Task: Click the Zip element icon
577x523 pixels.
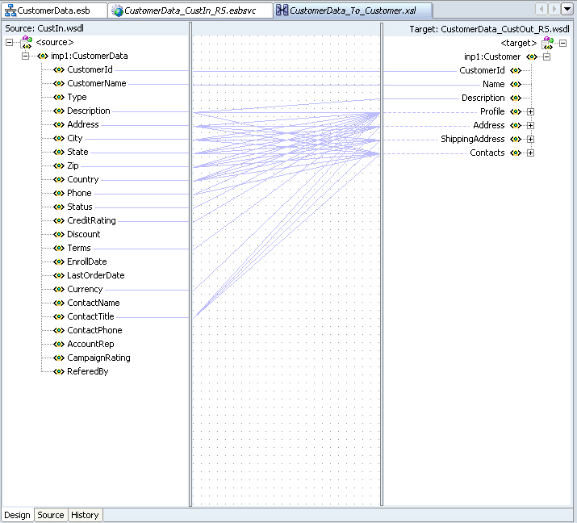Action: pyautogui.click(x=59, y=166)
